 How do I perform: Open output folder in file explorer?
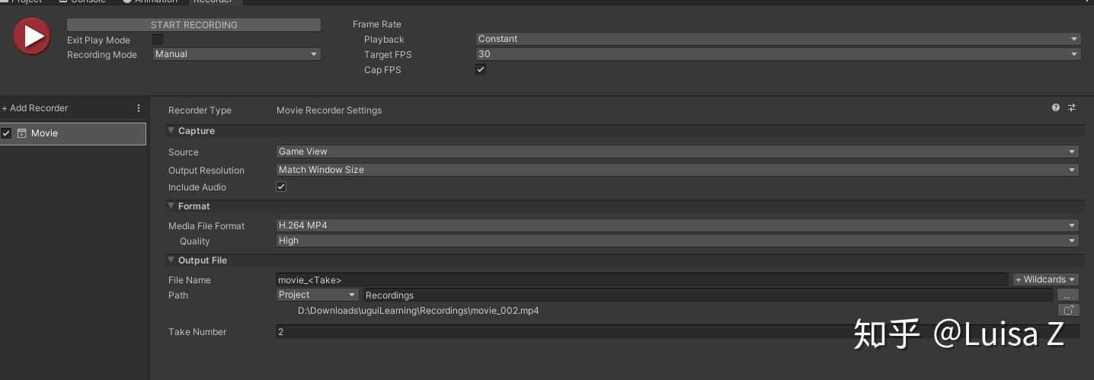(1068, 310)
